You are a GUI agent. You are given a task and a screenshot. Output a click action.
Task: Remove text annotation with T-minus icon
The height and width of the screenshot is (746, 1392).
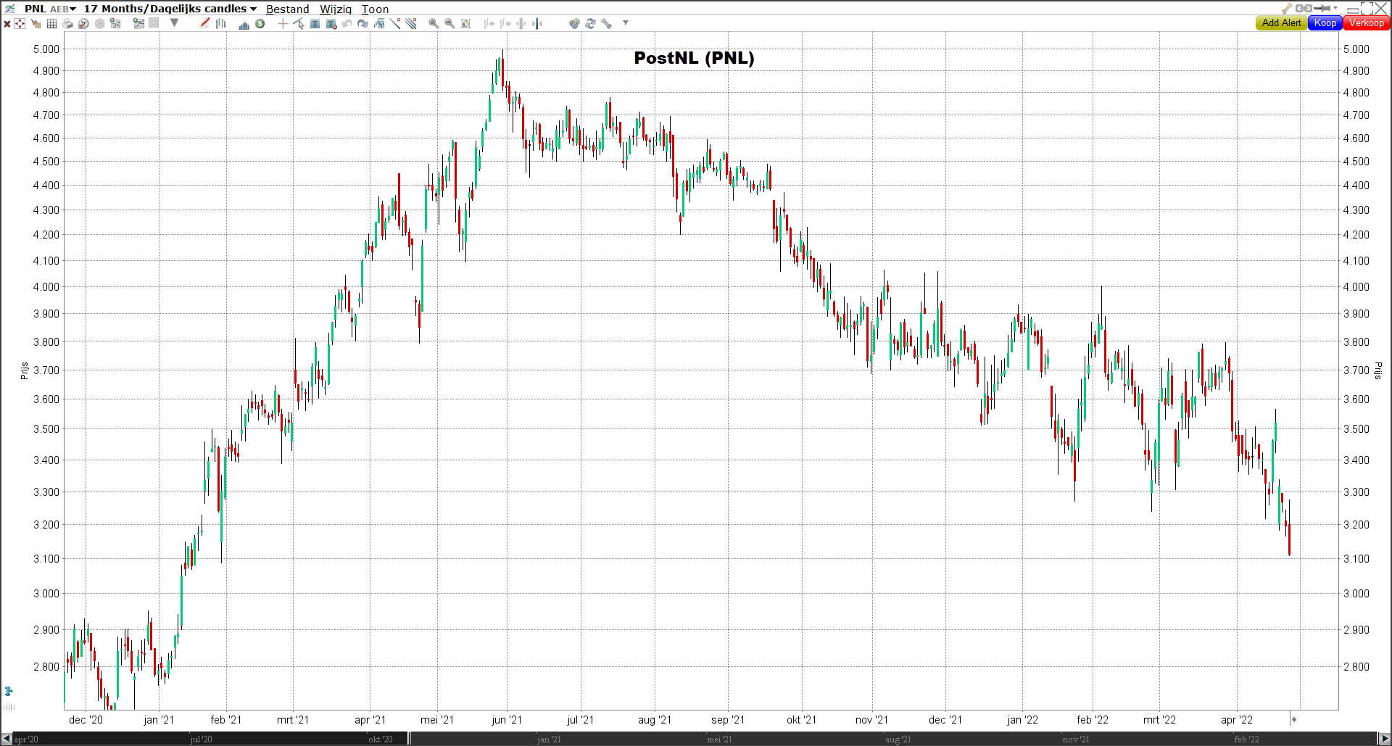point(331,24)
